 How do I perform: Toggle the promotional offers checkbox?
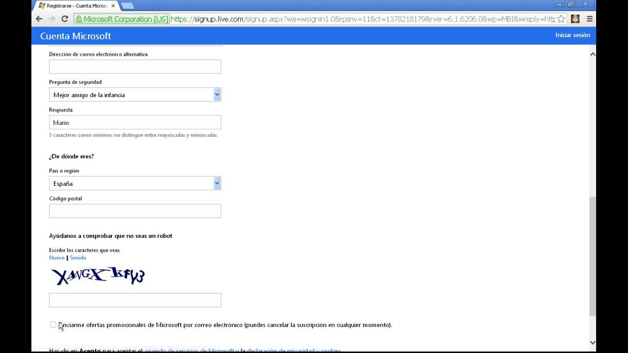(x=53, y=325)
